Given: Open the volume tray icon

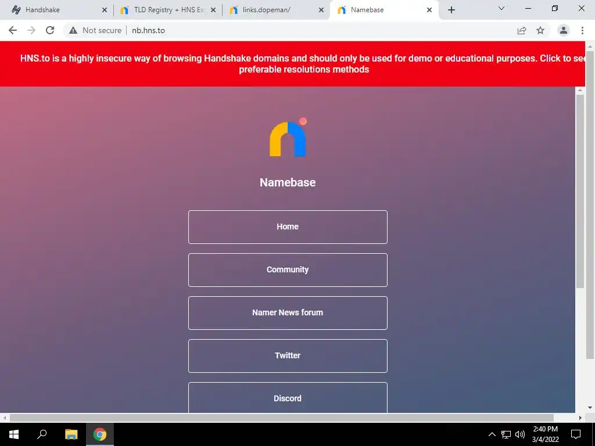Looking at the screenshot, I should click(520, 434).
